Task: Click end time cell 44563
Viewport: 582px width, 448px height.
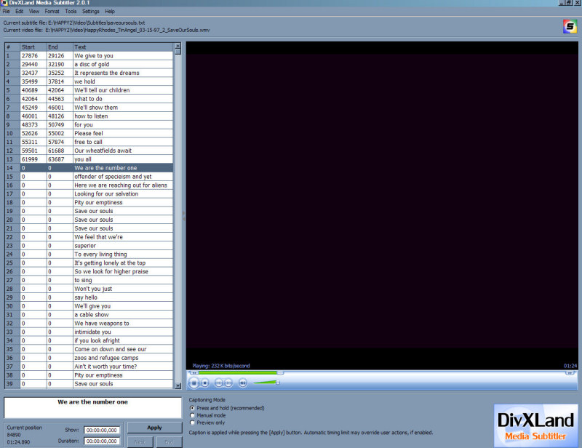Action: tap(60, 99)
